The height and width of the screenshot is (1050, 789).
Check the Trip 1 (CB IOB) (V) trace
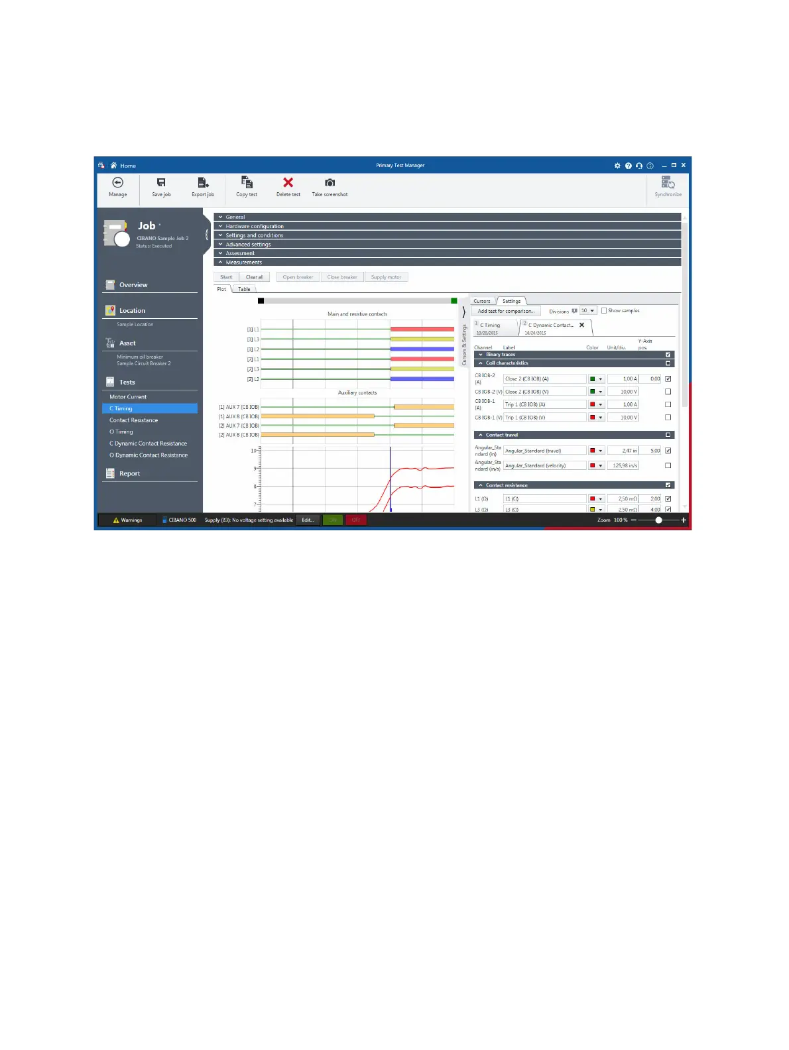pos(668,418)
